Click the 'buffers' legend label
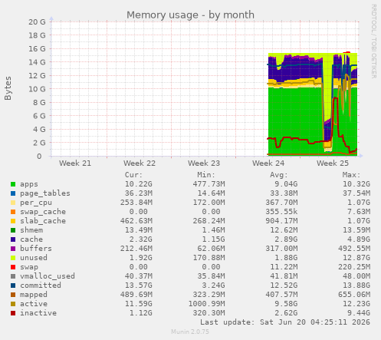Image resolution: width=381 pixels, height=340 pixels. (x=36, y=249)
